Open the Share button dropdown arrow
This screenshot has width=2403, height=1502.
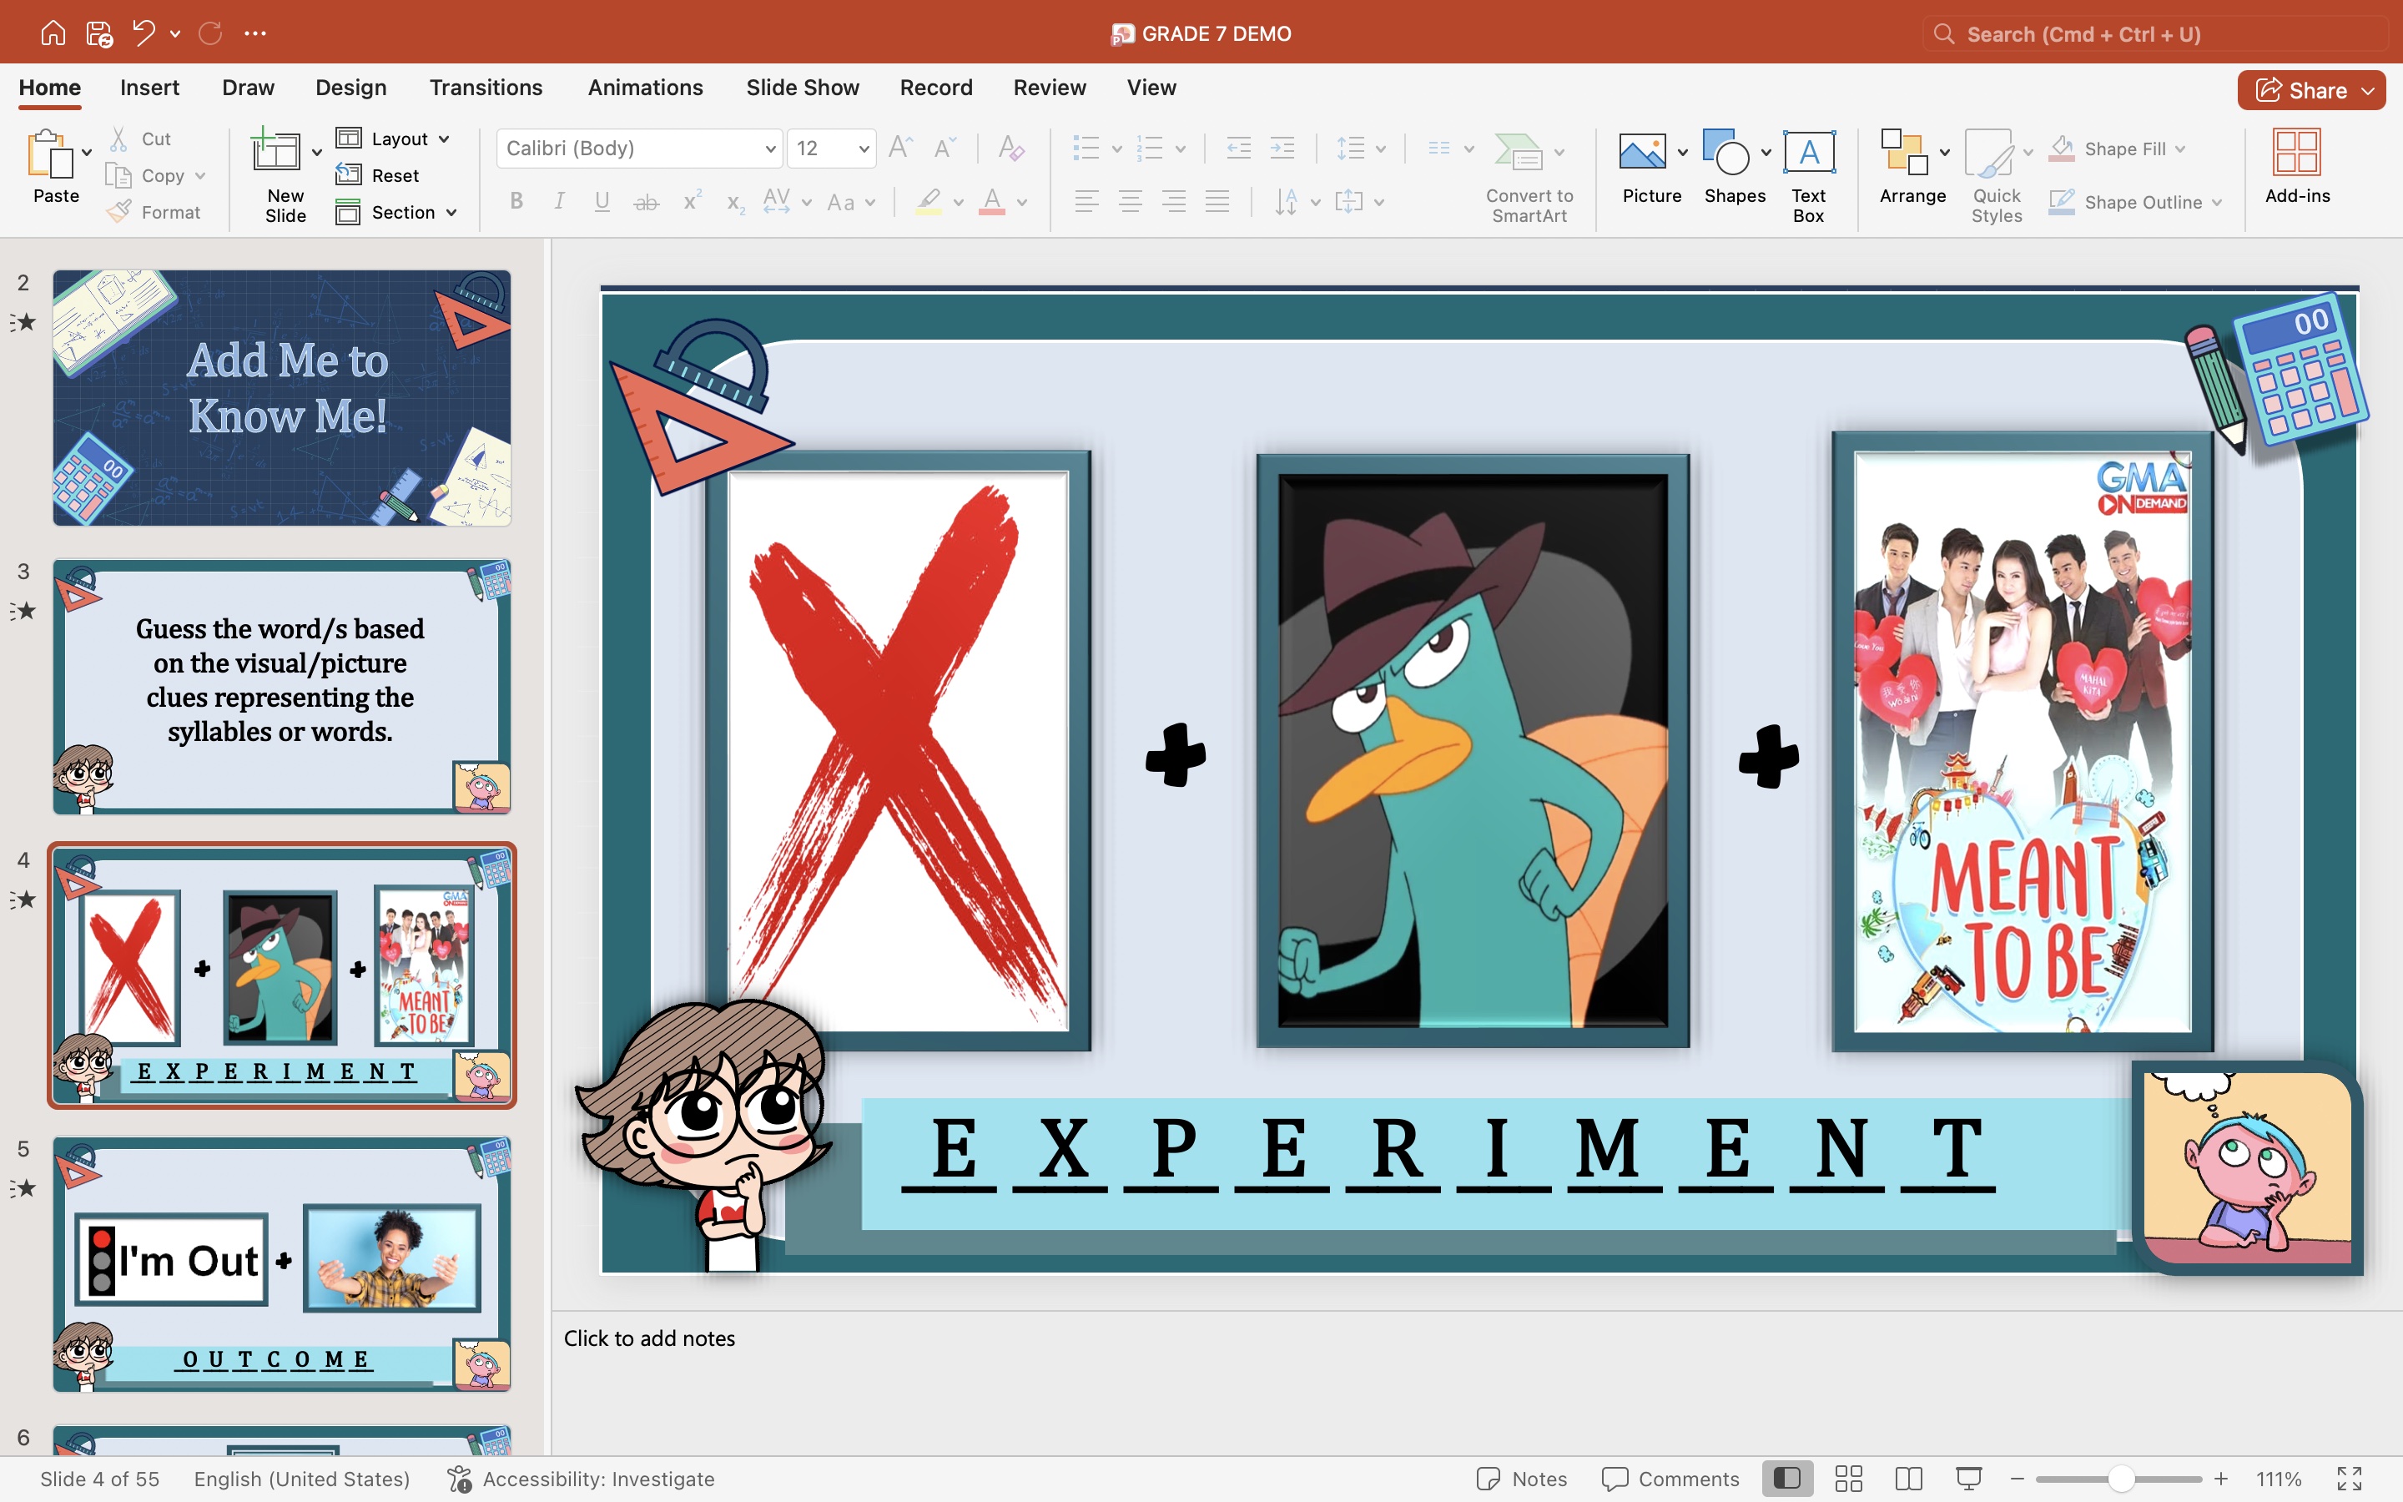click(x=2368, y=90)
